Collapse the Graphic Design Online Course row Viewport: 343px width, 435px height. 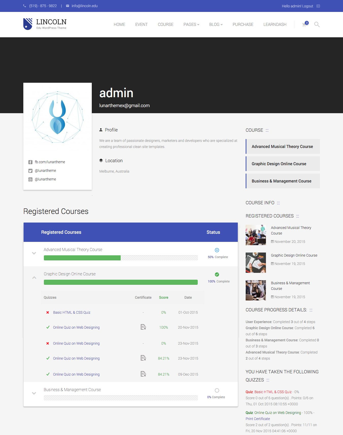[x=34, y=278]
